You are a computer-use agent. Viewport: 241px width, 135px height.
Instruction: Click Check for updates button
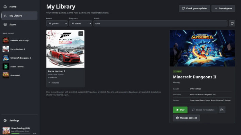tap(203, 110)
